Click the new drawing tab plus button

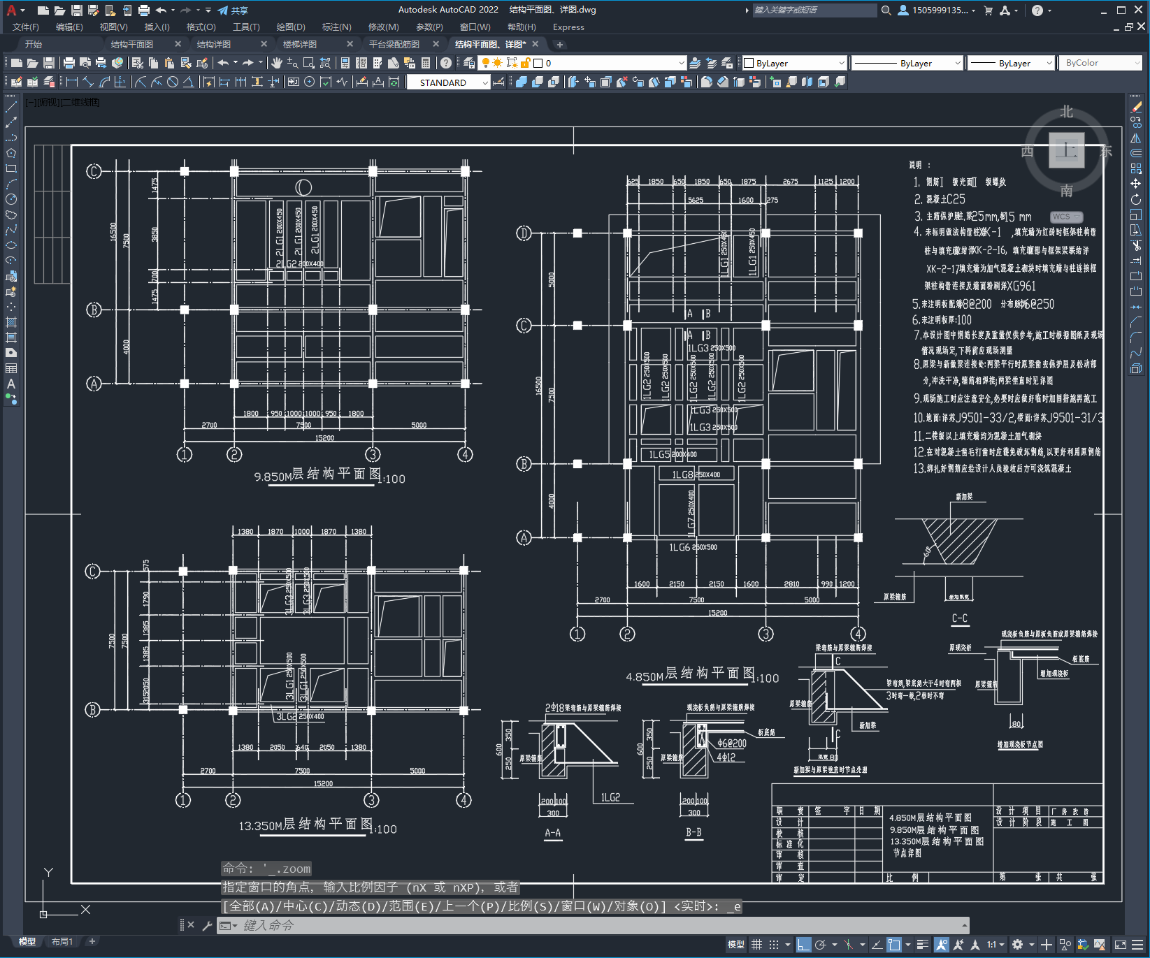pyautogui.click(x=559, y=44)
